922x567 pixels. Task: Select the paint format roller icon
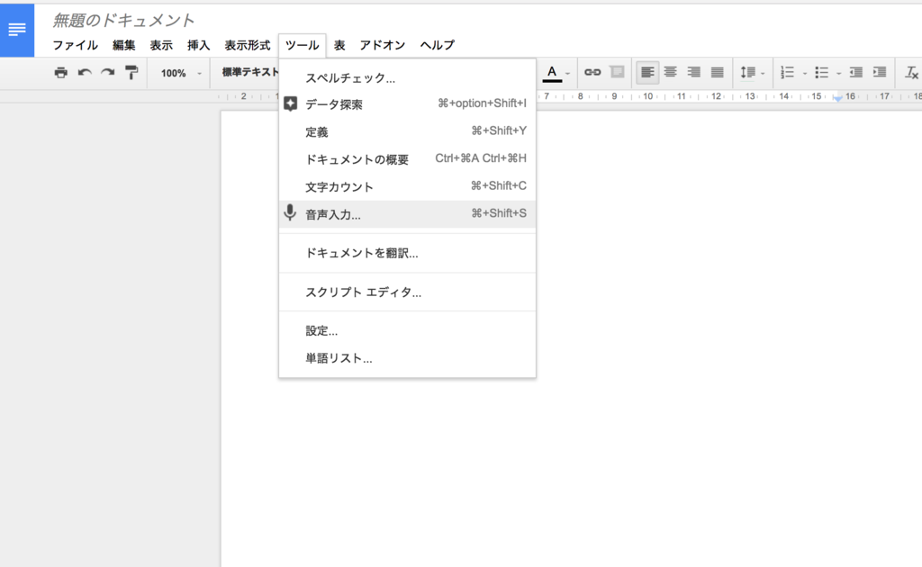click(131, 73)
